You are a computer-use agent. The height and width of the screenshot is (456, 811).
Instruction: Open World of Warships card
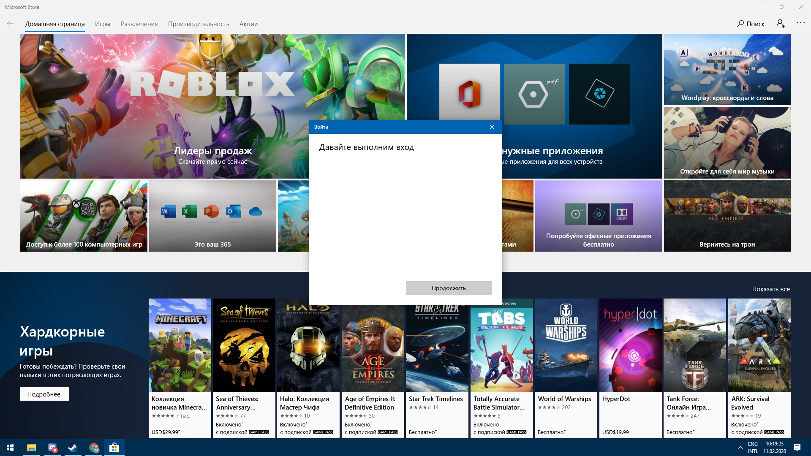coord(566,368)
